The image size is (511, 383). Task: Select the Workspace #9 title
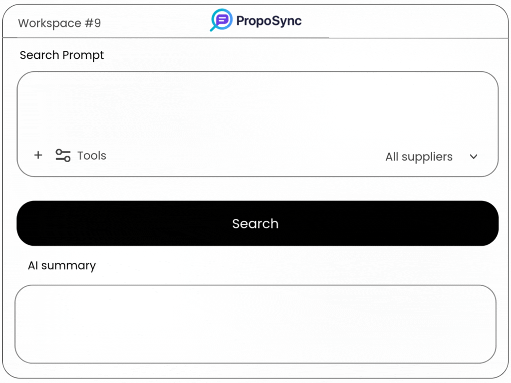(59, 23)
